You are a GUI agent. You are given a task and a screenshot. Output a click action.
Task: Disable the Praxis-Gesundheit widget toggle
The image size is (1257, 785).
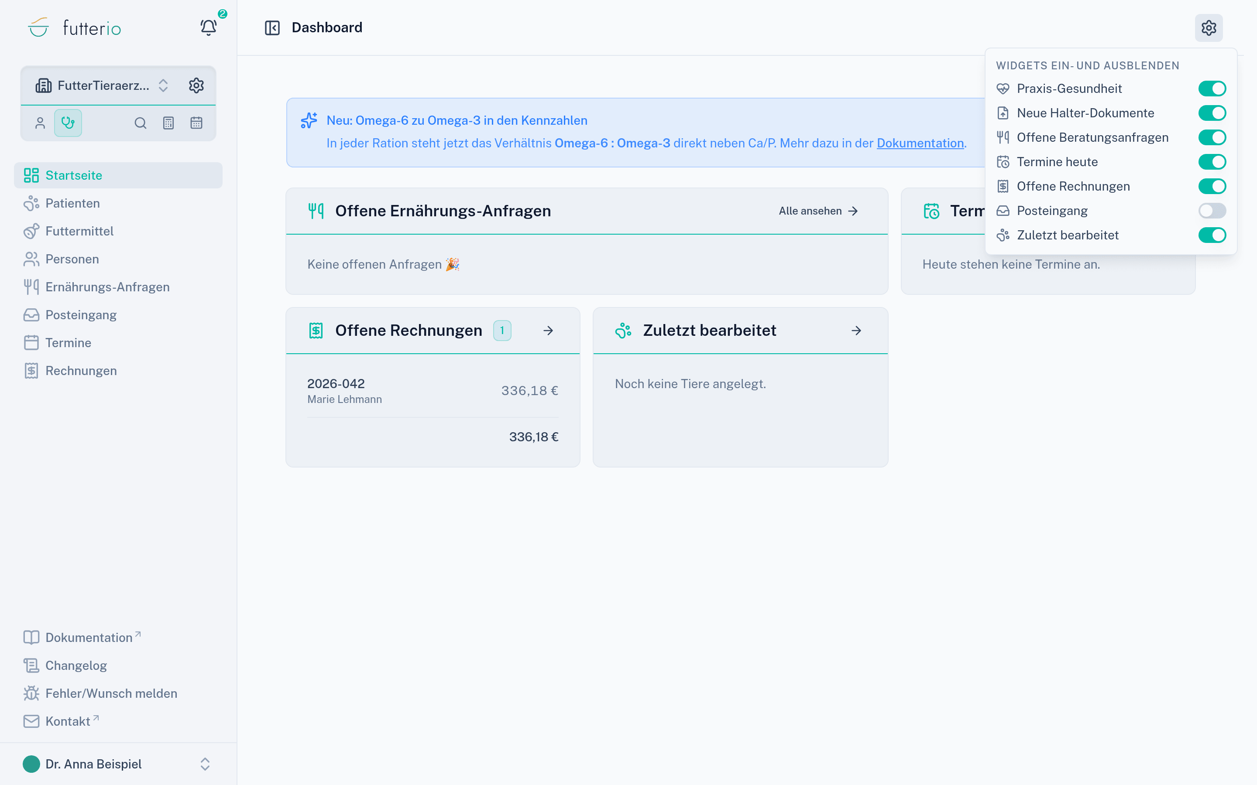coord(1212,89)
